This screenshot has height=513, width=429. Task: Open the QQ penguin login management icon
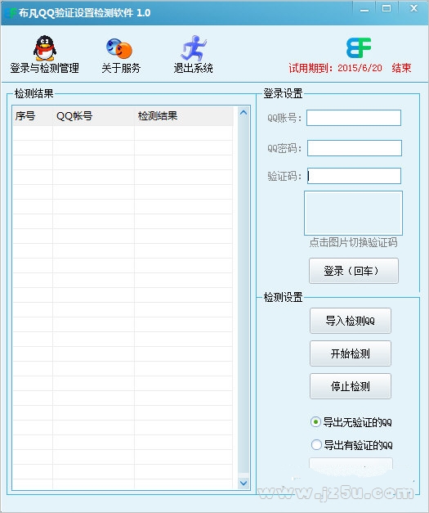(45, 48)
